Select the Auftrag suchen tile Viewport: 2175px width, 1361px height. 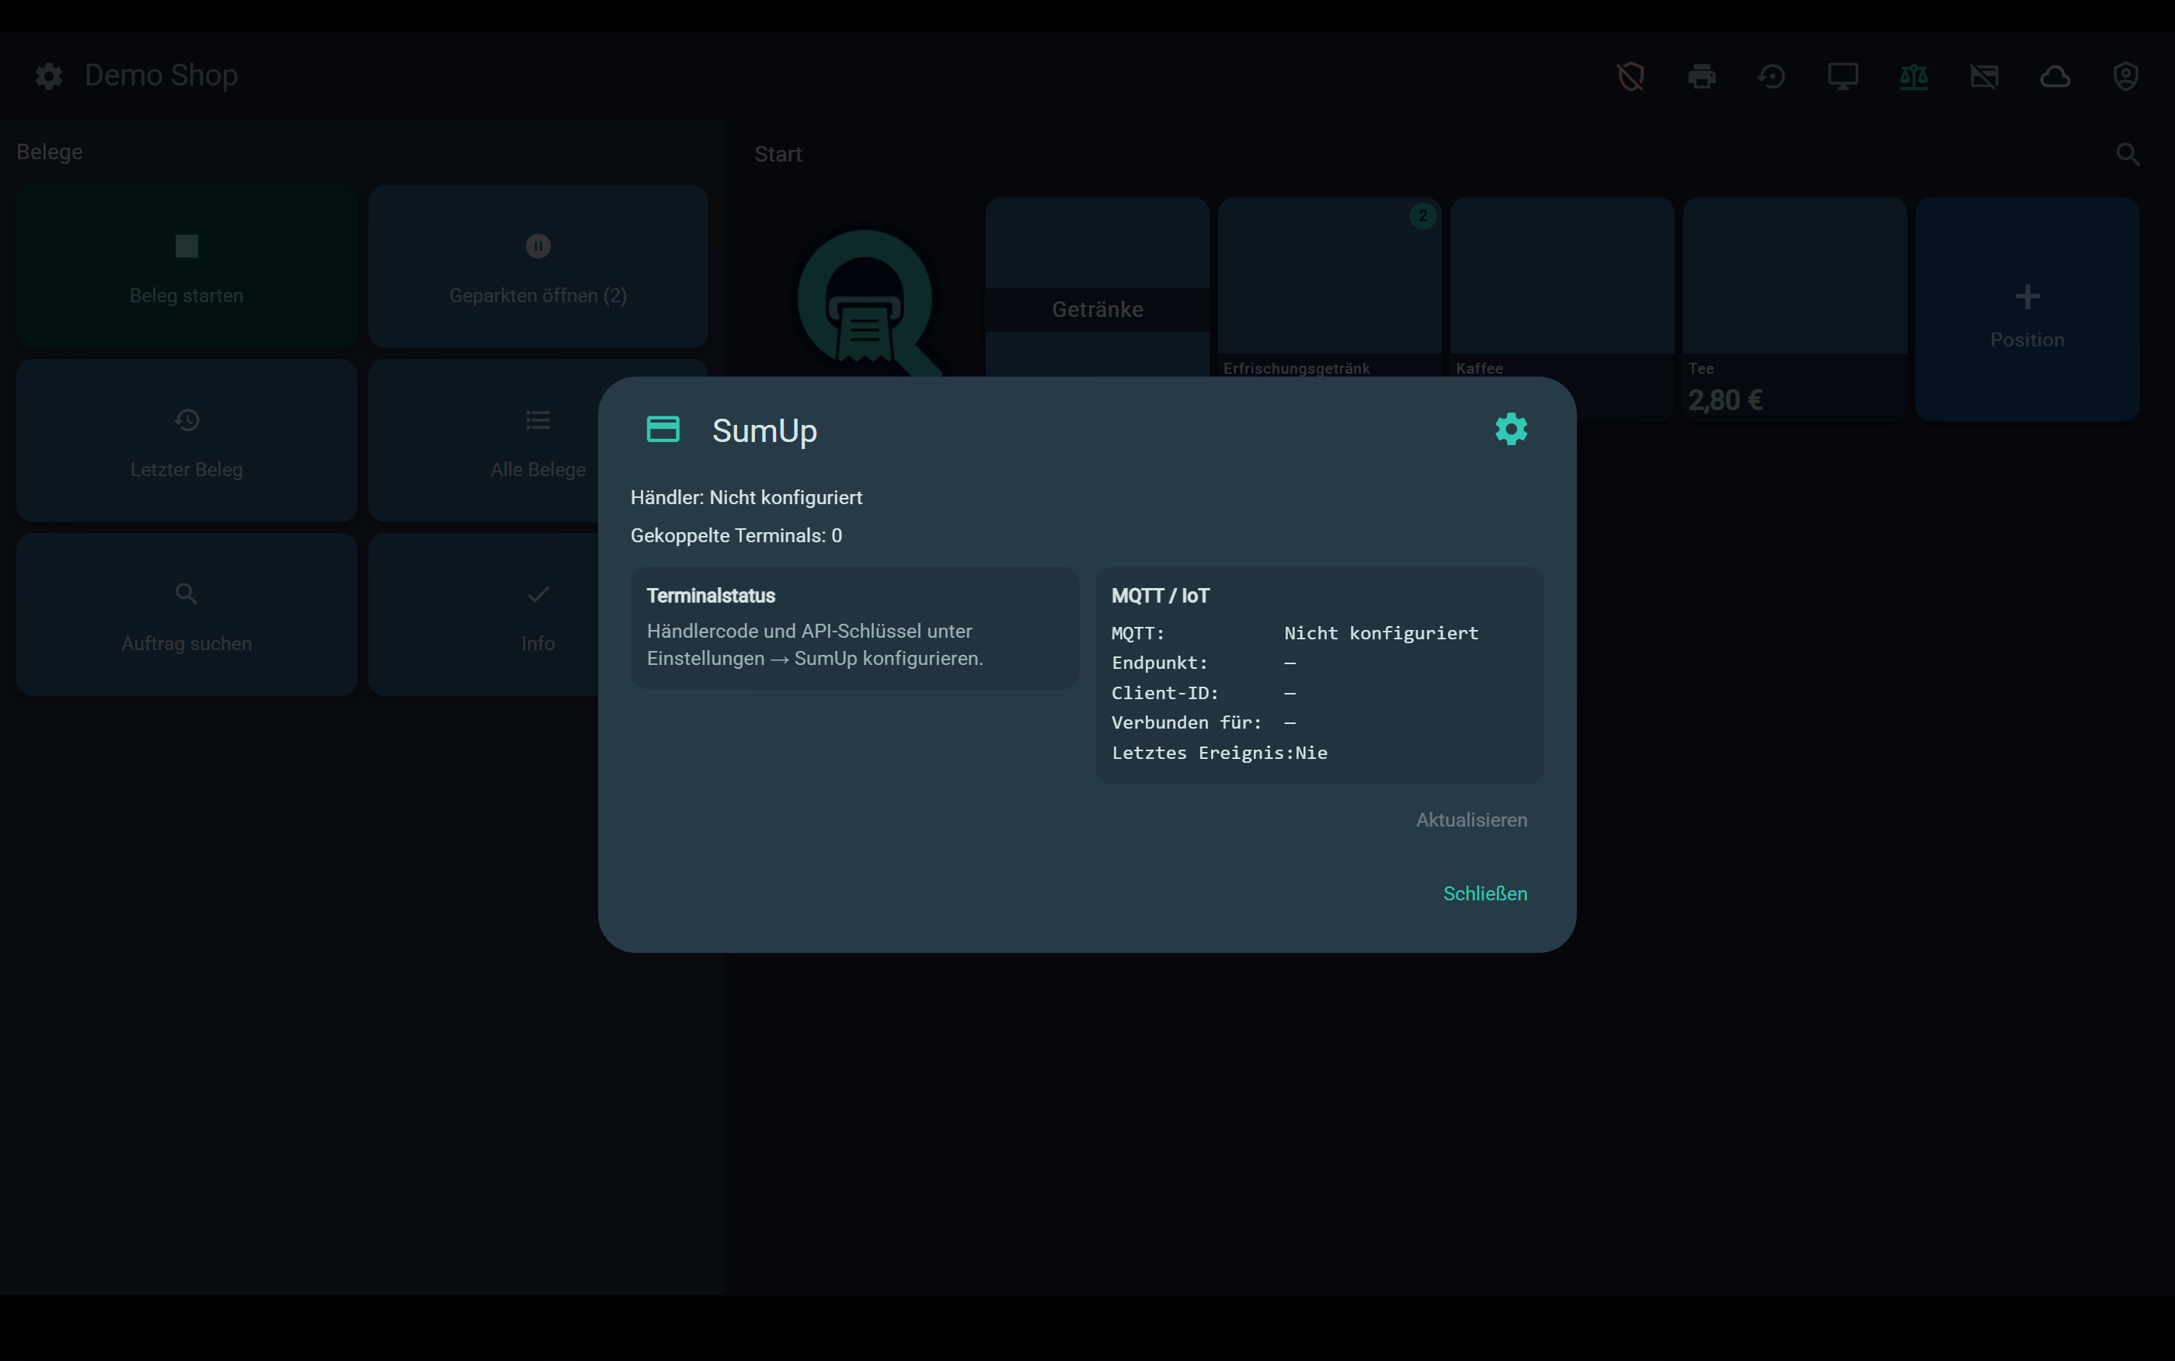pyautogui.click(x=186, y=614)
